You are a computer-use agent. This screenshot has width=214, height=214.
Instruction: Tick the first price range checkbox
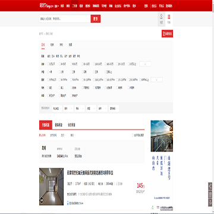point(48,64)
